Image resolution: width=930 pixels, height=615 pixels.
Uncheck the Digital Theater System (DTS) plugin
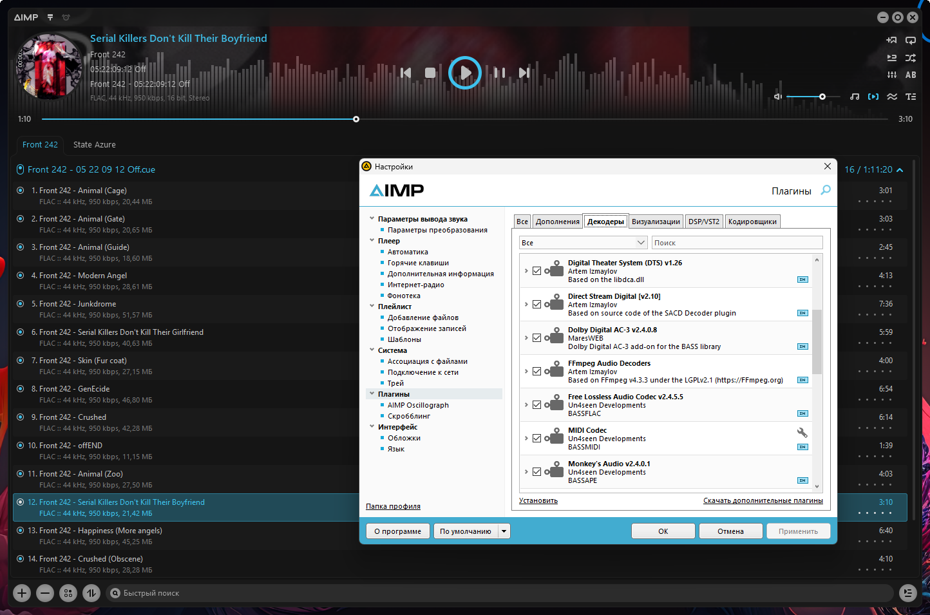tap(536, 271)
